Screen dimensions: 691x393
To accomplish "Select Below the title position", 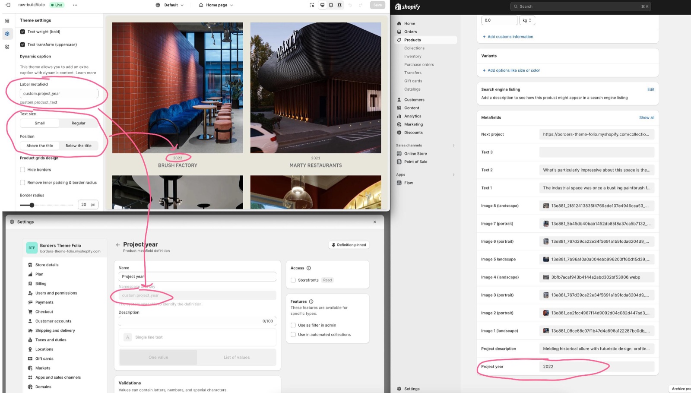I will [x=78, y=146].
